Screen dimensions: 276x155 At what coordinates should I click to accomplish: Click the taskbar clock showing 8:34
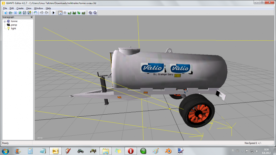[266, 151]
